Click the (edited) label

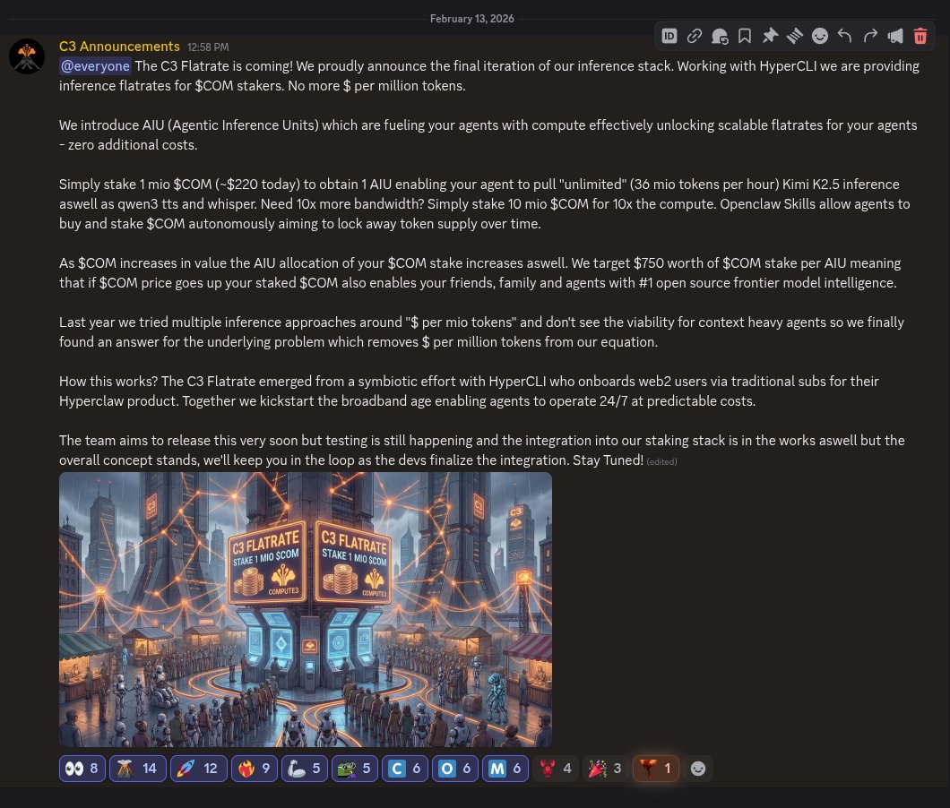[661, 461]
